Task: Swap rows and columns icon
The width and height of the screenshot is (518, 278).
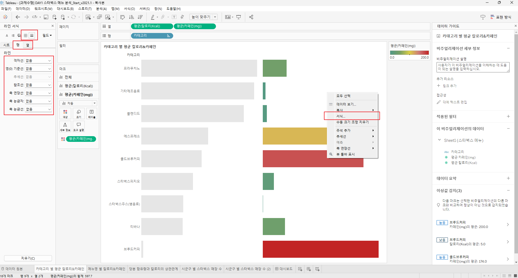Action: pos(123,17)
